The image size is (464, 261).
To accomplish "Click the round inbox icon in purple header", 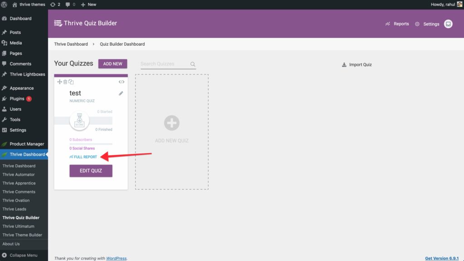I will point(448,24).
